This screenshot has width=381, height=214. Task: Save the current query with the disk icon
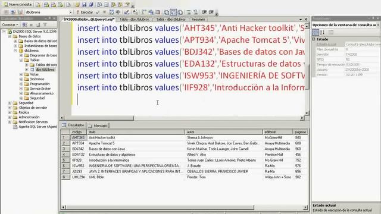[x=84, y=4]
